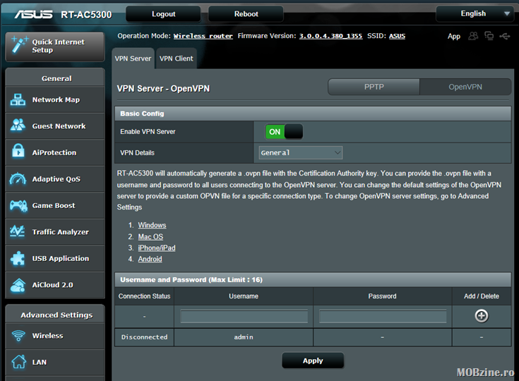Click the Apply button

point(313,361)
